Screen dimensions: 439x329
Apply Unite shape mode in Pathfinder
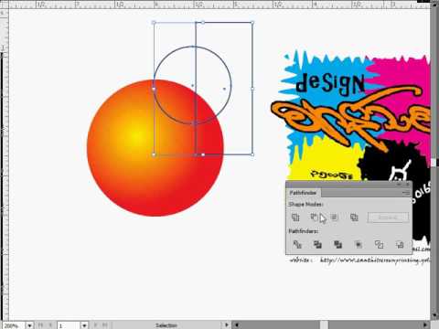[x=295, y=218]
